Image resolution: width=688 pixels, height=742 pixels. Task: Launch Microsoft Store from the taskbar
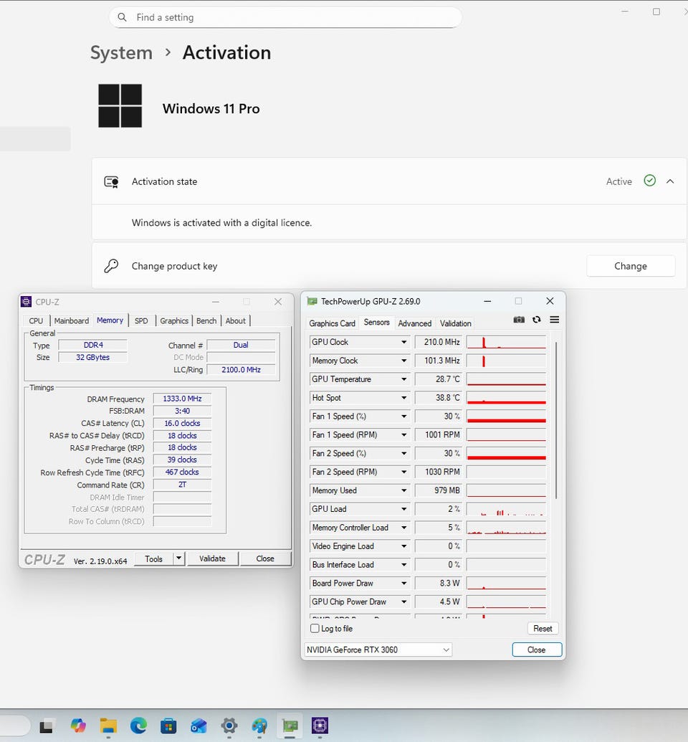[x=168, y=726]
